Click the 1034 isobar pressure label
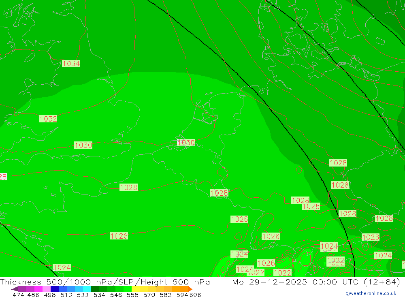 coord(71,63)
